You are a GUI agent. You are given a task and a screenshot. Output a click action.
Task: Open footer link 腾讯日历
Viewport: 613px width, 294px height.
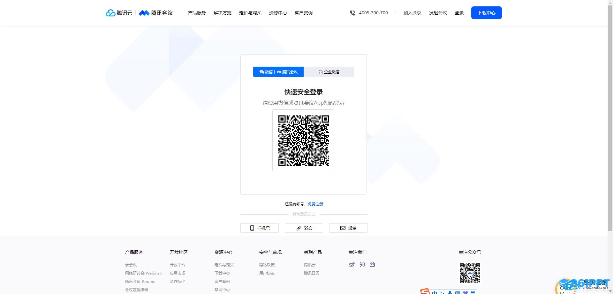[x=312, y=273]
